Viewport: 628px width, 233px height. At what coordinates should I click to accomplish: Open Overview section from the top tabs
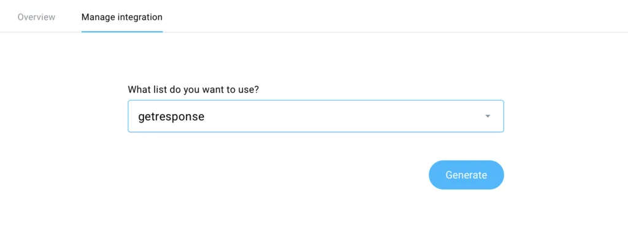36,17
